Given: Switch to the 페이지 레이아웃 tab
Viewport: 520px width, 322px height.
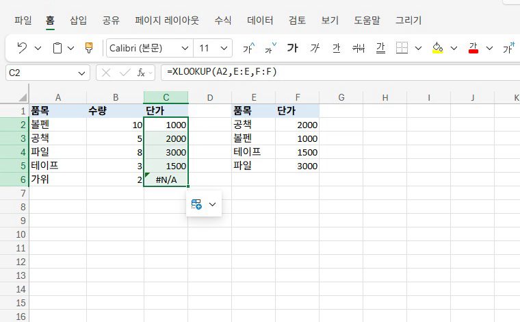Looking at the screenshot, I should [x=167, y=21].
